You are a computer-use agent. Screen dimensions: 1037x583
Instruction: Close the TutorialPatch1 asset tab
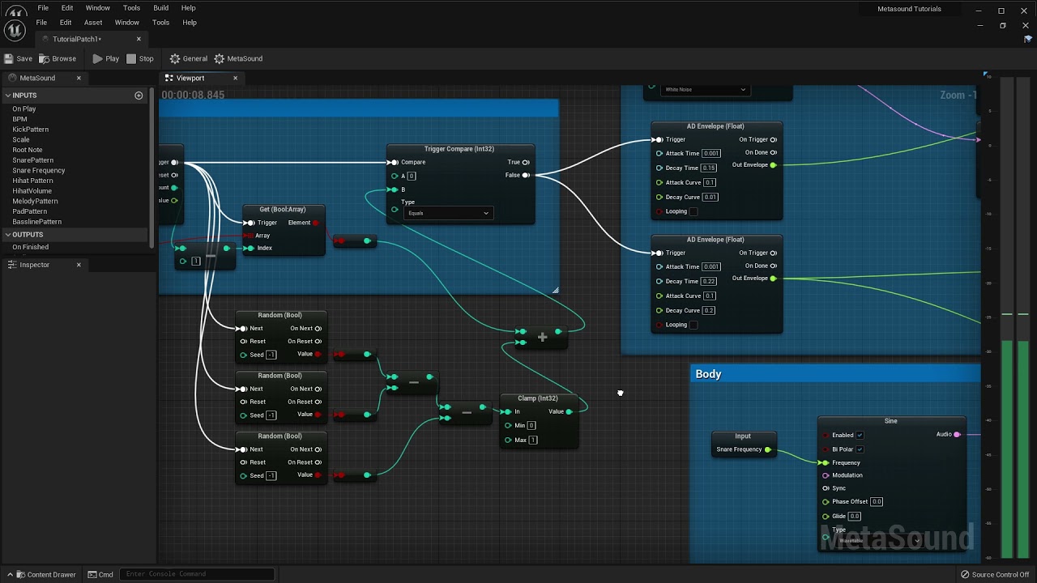click(x=139, y=39)
